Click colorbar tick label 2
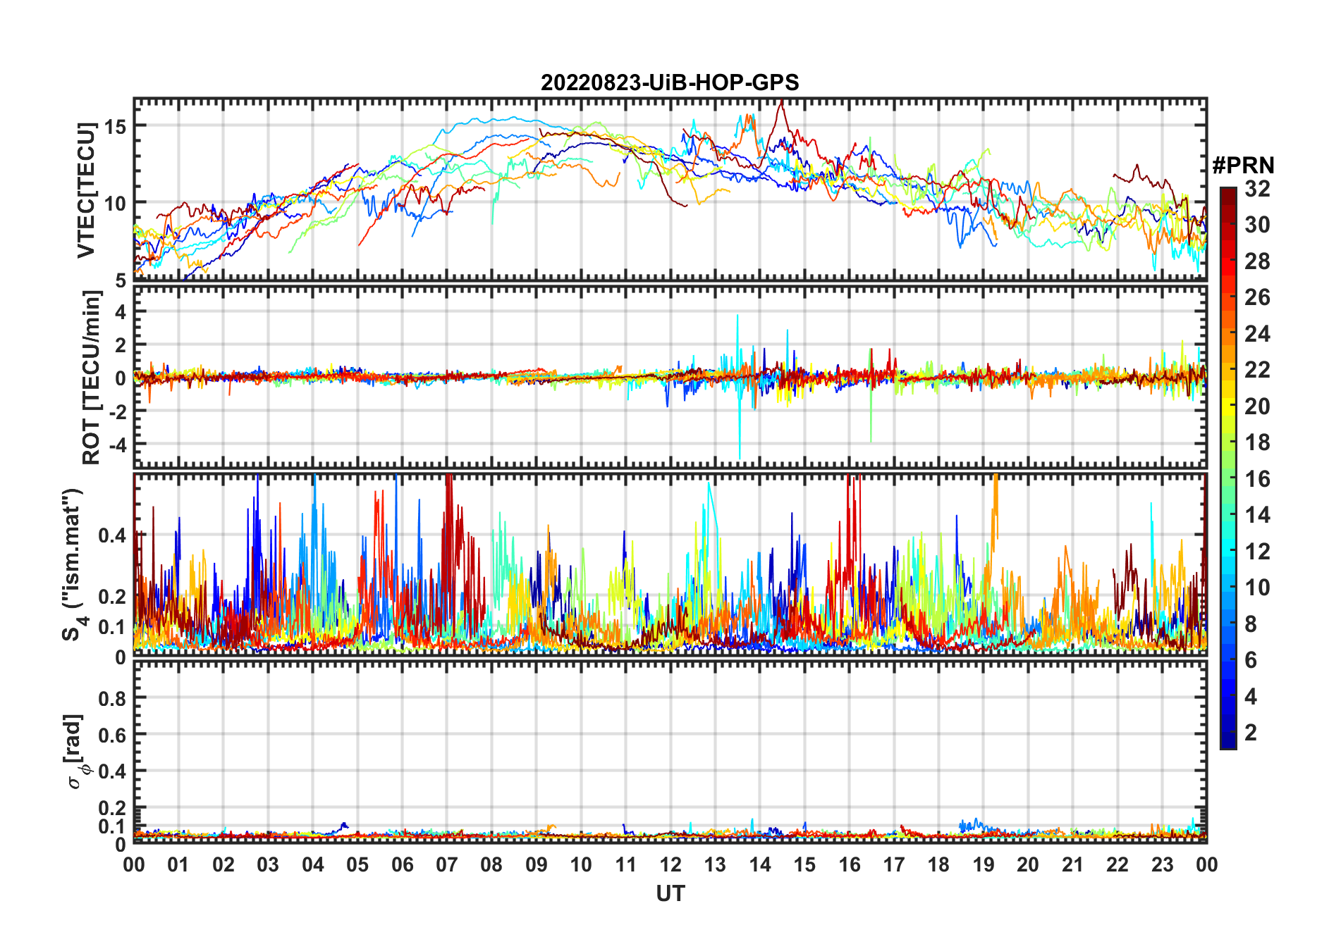This screenshot has height=937, width=1341. click(1251, 733)
